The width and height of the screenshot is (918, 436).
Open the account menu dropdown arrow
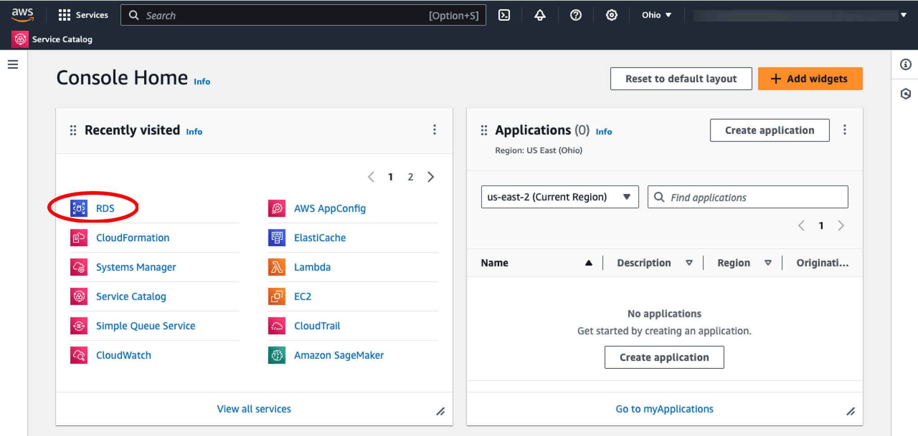pyautogui.click(x=904, y=15)
